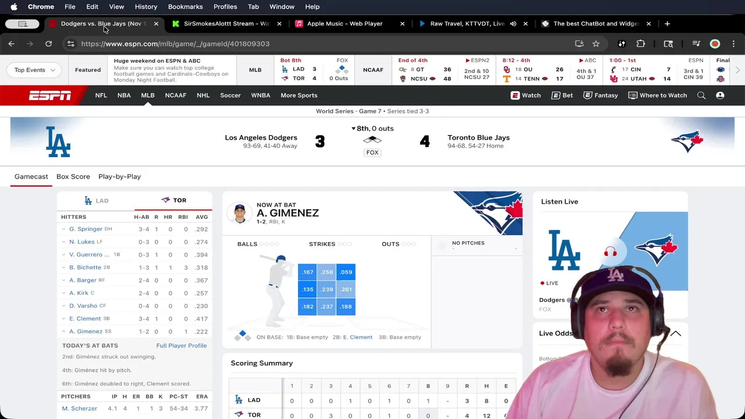Mute the Raw Travel tab audio icon
The image size is (745, 419).
[513, 24]
